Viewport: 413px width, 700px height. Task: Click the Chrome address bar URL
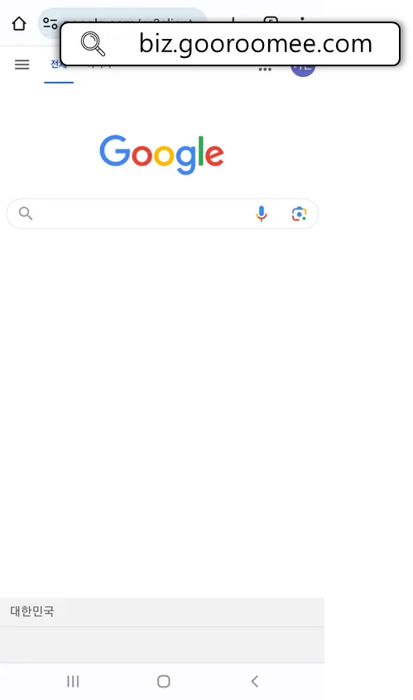click(129, 20)
